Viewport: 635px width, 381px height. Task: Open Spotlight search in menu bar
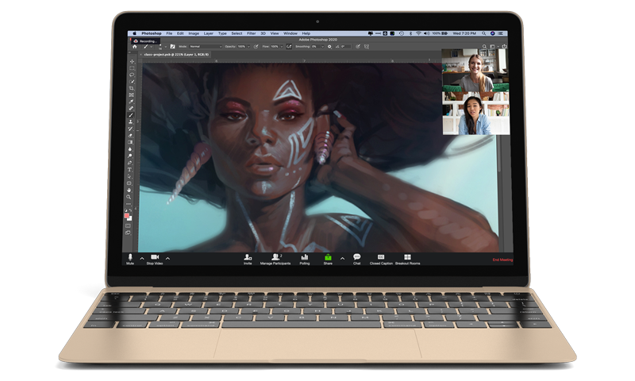(483, 33)
